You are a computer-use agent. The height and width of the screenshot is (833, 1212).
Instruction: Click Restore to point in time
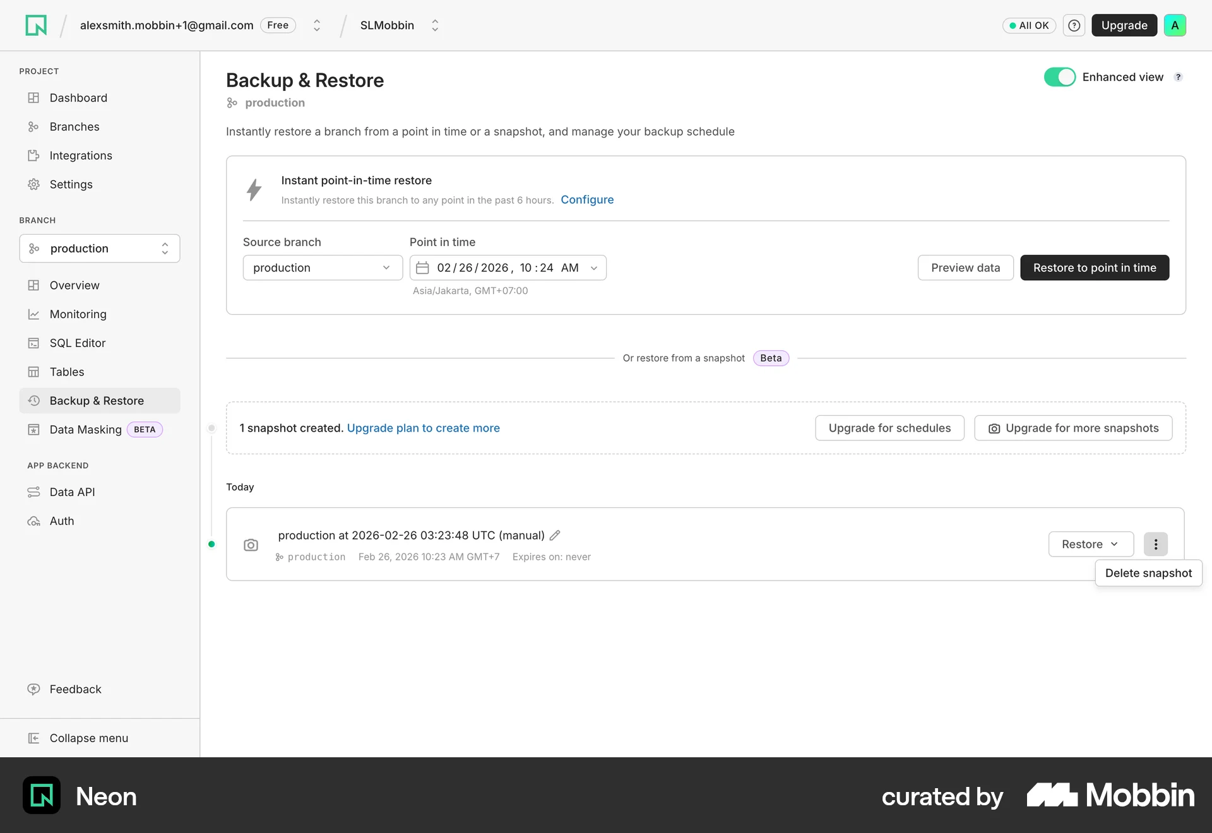click(1095, 268)
